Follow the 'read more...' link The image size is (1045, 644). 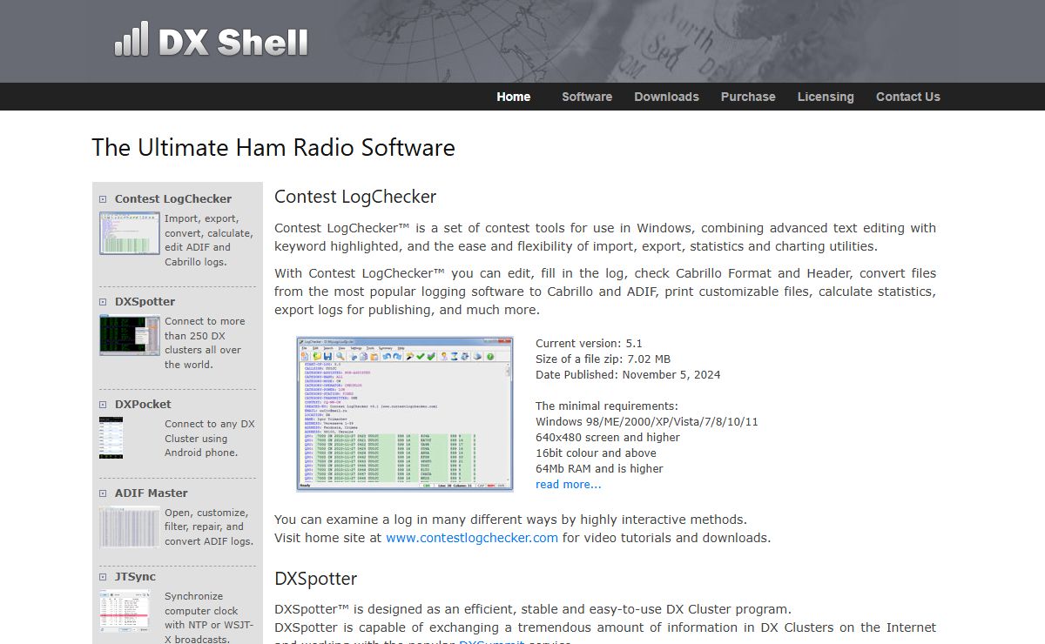point(568,484)
